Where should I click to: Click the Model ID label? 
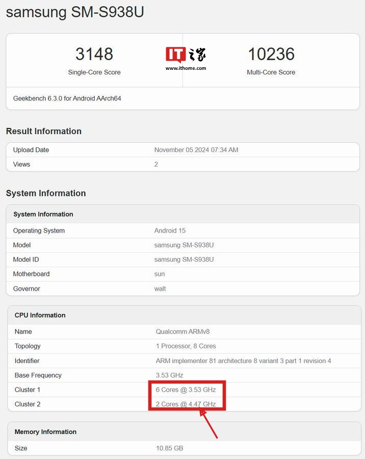coord(26,260)
